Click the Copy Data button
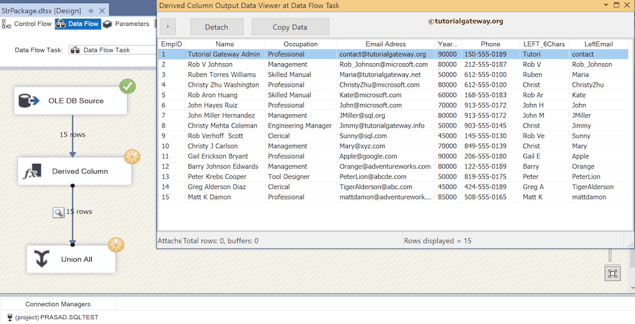Image resolution: width=635 pixels, height=324 pixels. point(290,27)
